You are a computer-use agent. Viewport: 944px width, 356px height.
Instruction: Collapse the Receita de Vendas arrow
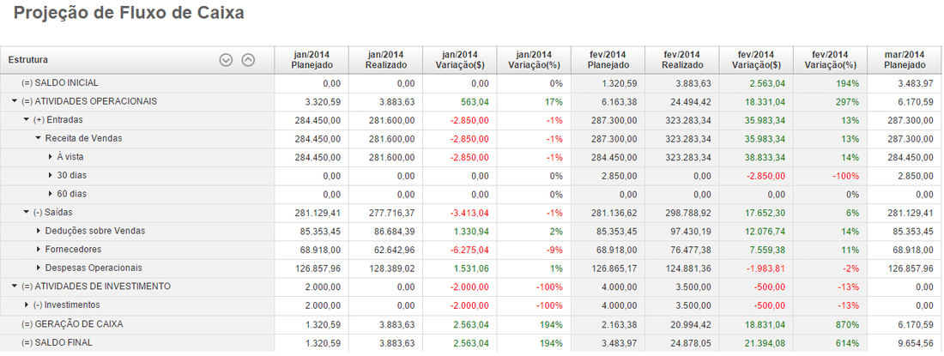[39, 138]
